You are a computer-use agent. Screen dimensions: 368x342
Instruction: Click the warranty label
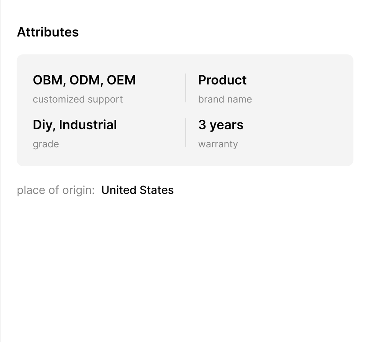(x=218, y=144)
